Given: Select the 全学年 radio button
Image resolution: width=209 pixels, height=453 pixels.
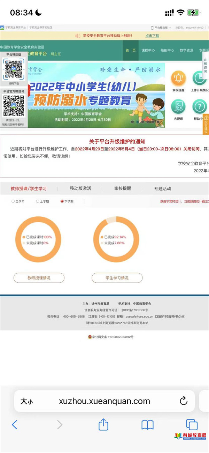Looking at the screenshot, I should tap(13, 201).
